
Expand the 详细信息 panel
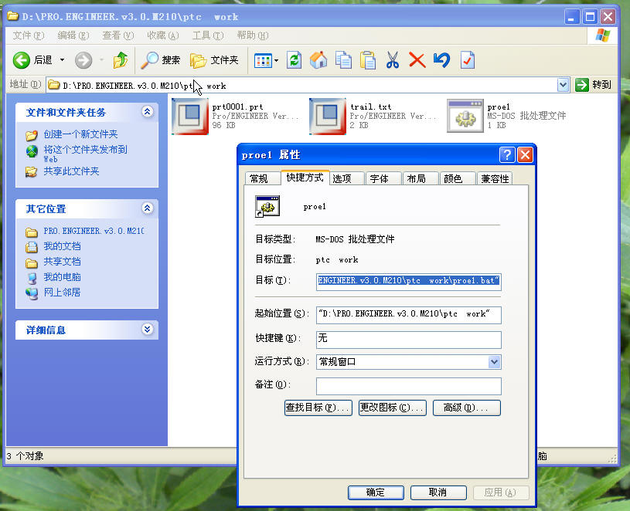coord(147,330)
